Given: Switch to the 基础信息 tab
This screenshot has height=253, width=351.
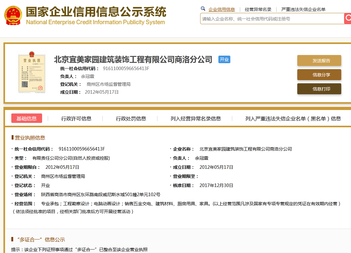Looking at the screenshot, I should 27,118.
